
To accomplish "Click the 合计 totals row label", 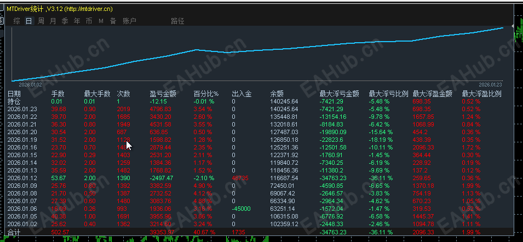I will [14, 232].
